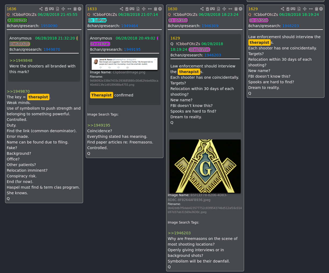The image size is (329, 273).
Task: Open the VR goggles icon on post 1636
Action: coord(51,9)
